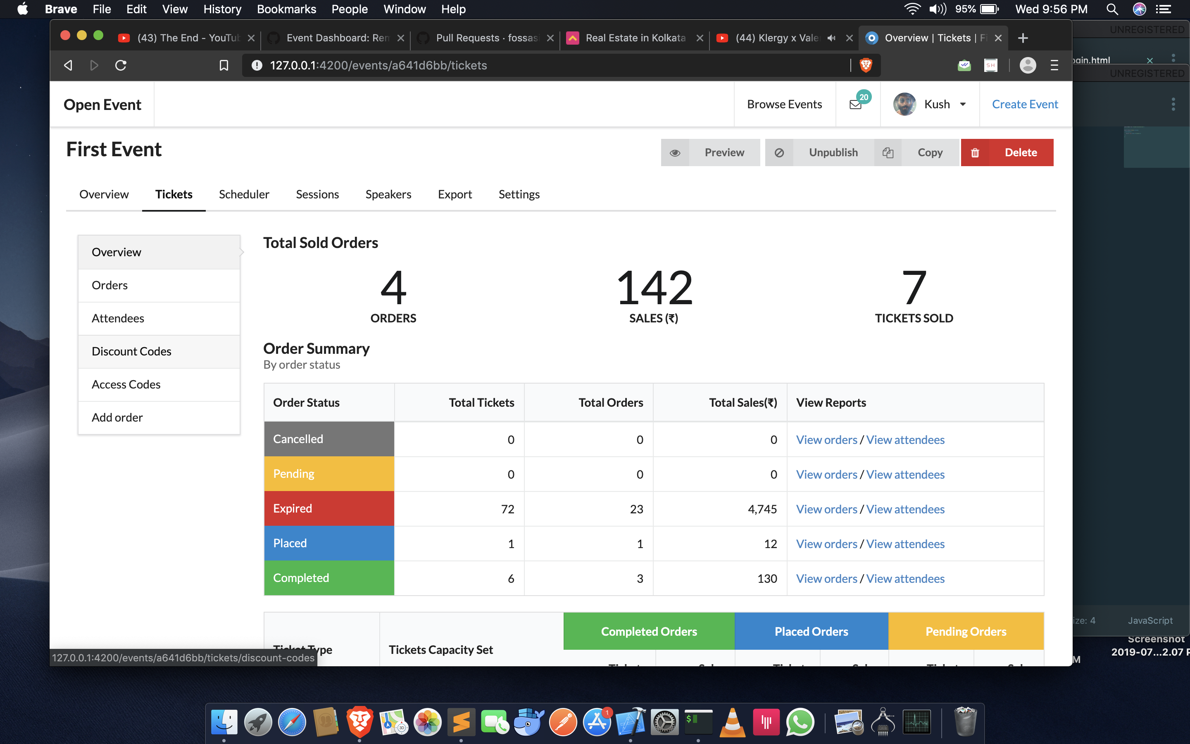Open the Brave profile avatar menu

[x=1028, y=65]
